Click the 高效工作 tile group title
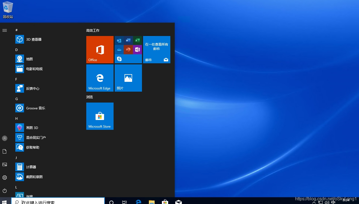Viewport: 359px width, 204px height. 93,31
